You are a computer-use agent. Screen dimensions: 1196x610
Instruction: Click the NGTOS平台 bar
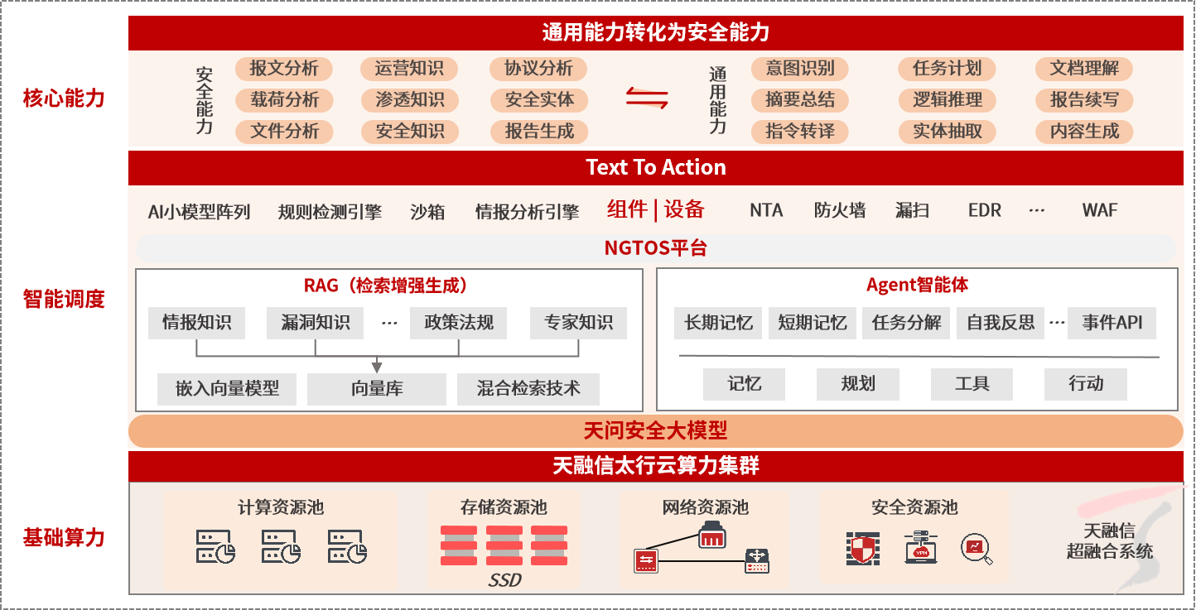click(x=655, y=248)
